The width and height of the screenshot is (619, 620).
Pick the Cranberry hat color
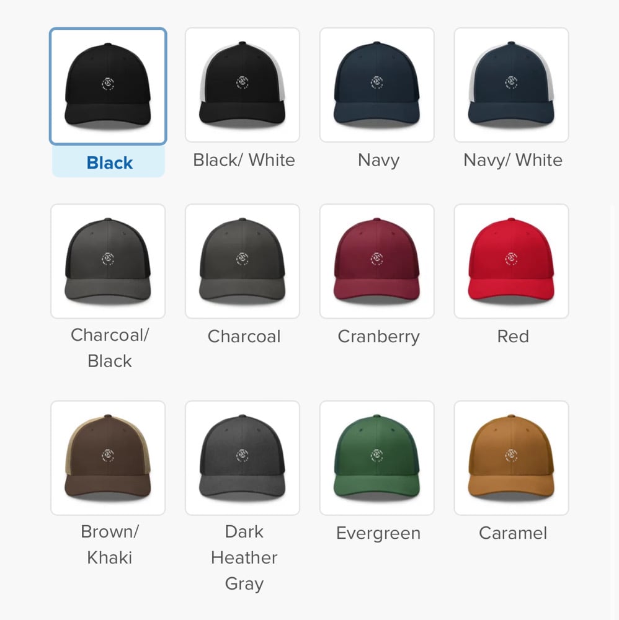(377, 261)
